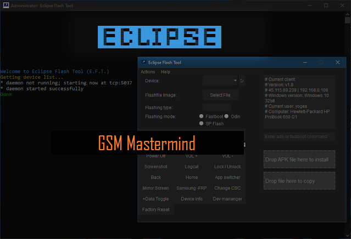Open the Help menu
This screenshot has width=351, height=239.
coord(165,72)
